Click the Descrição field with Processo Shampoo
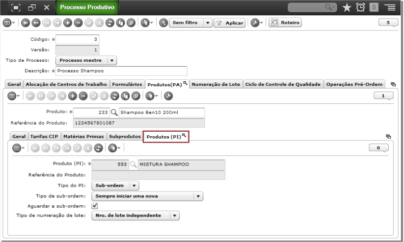The image size is (404, 242). click(121, 71)
